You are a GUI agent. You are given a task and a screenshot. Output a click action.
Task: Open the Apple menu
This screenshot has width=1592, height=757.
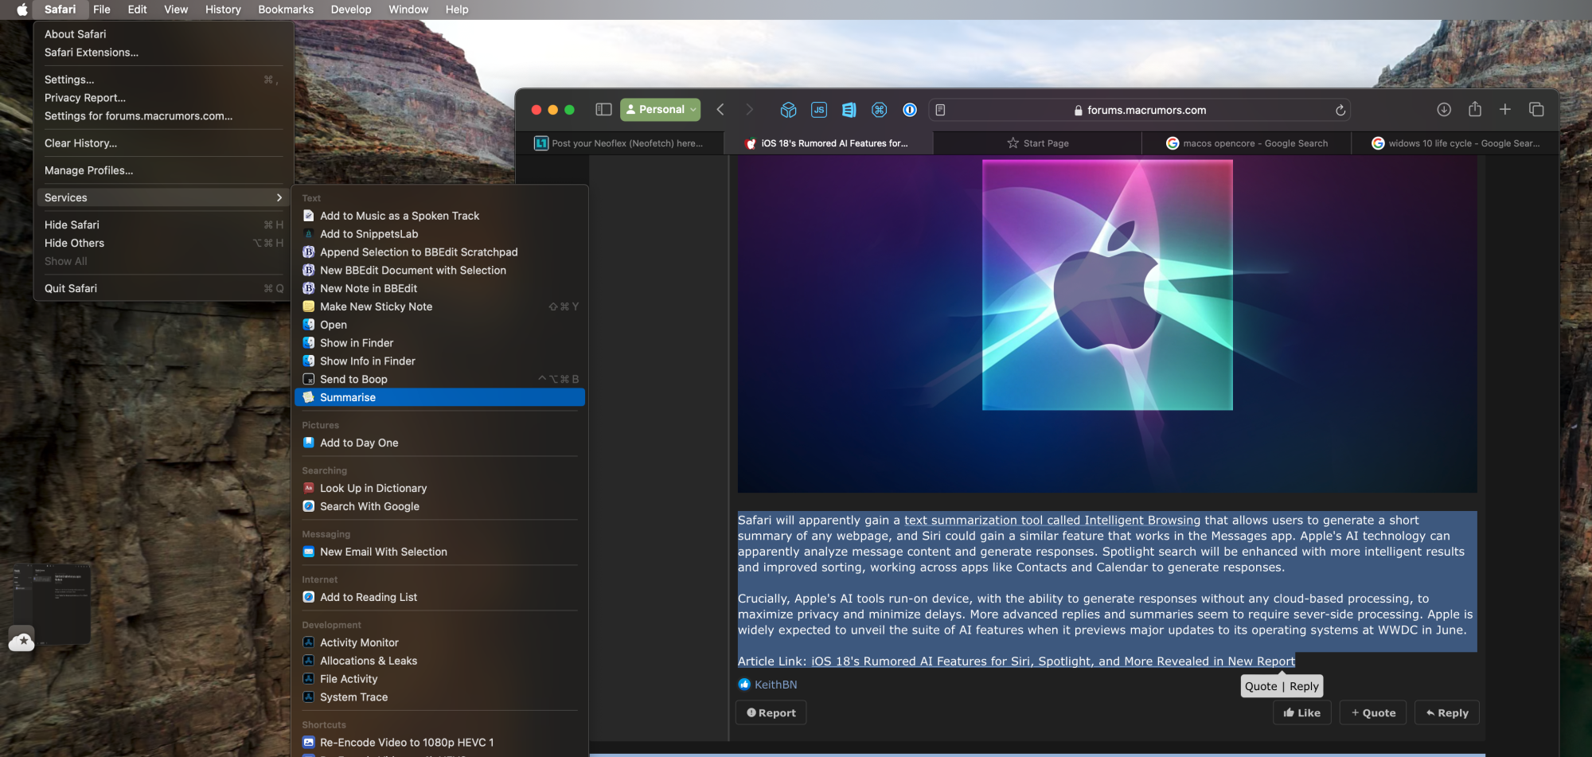click(22, 10)
